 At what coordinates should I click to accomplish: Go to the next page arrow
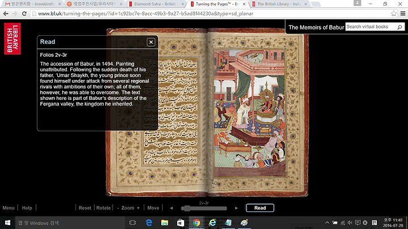(x=236, y=208)
